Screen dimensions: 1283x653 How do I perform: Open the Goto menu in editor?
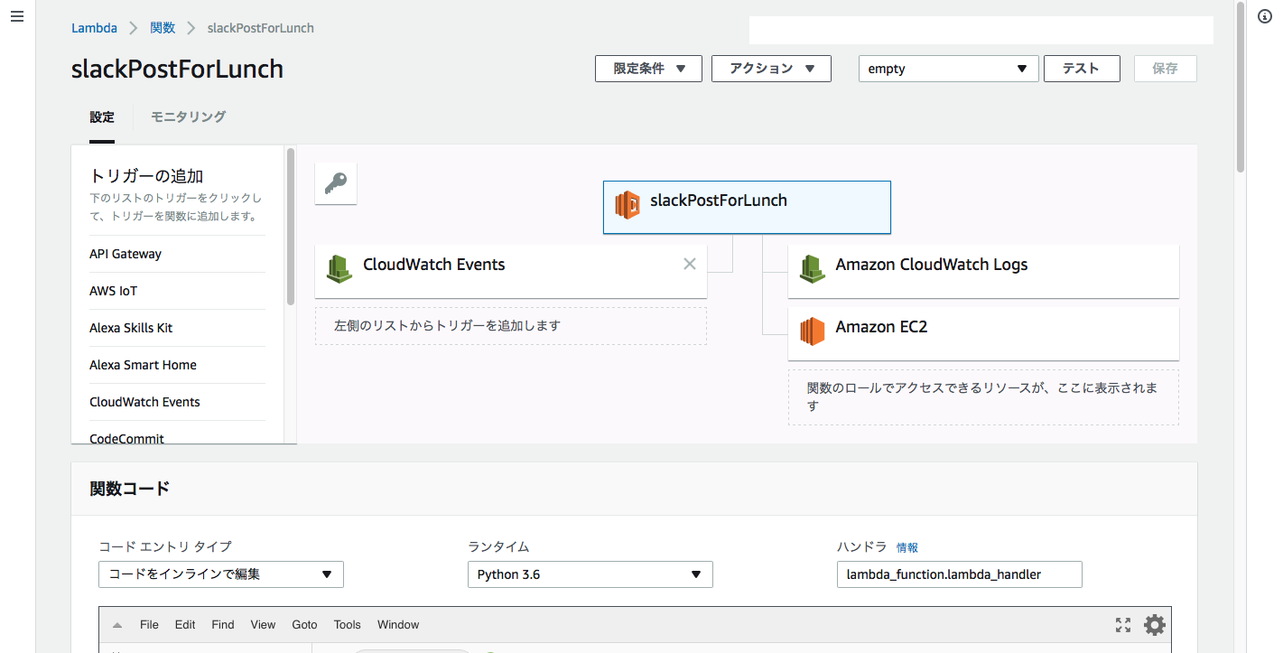304,625
